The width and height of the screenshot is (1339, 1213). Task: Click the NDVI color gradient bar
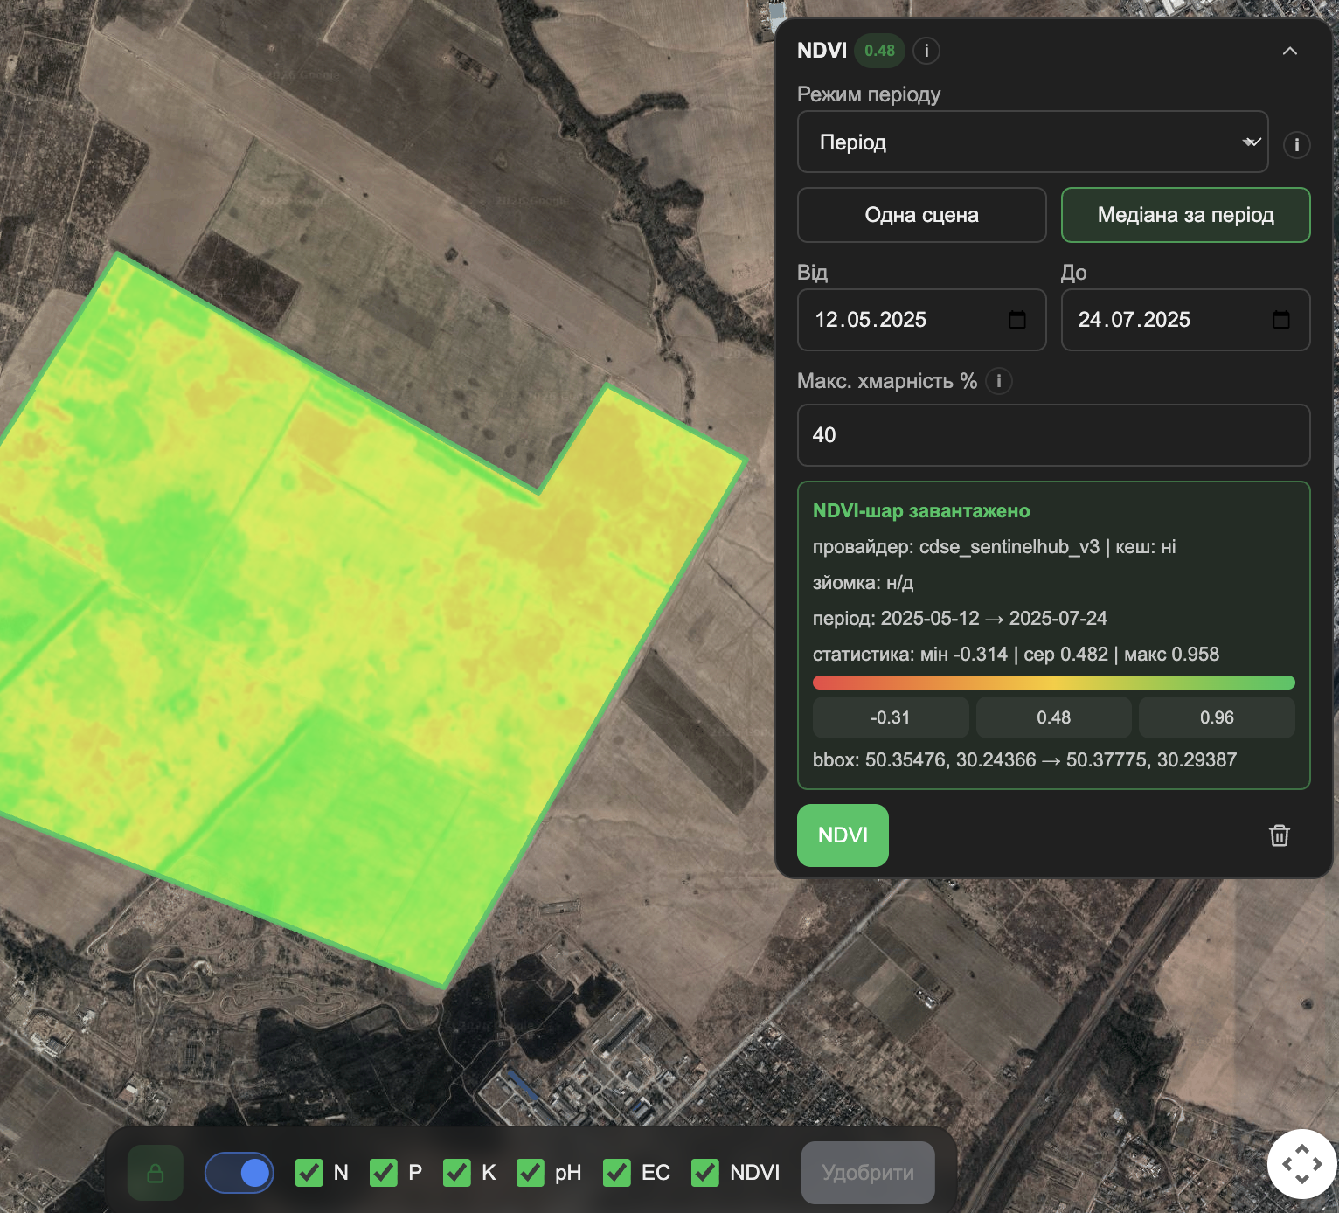(x=1053, y=683)
